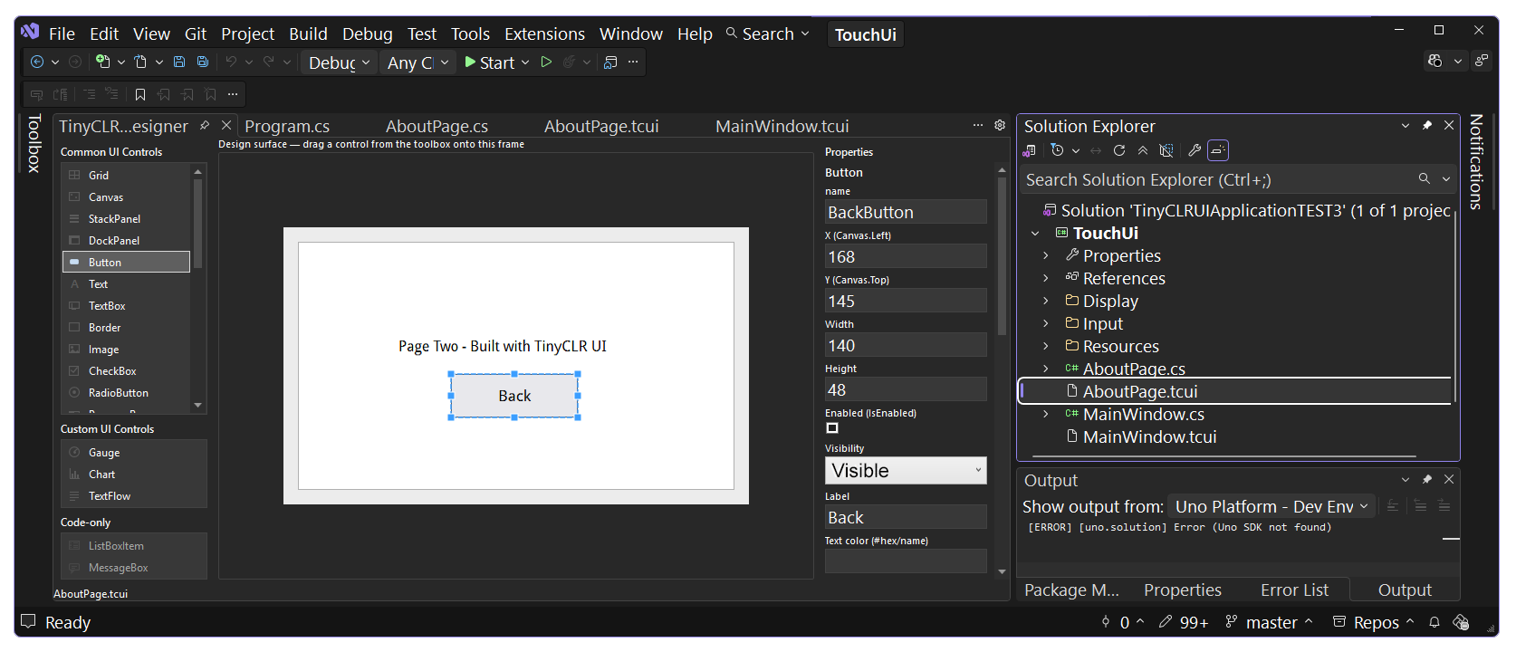
Task: Open the File menu
Action: coord(62,34)
